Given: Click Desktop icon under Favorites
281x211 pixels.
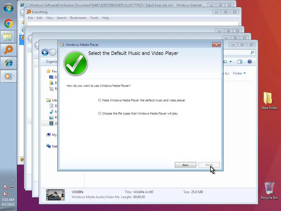Looking at the screenshot, I should (51, 77).
